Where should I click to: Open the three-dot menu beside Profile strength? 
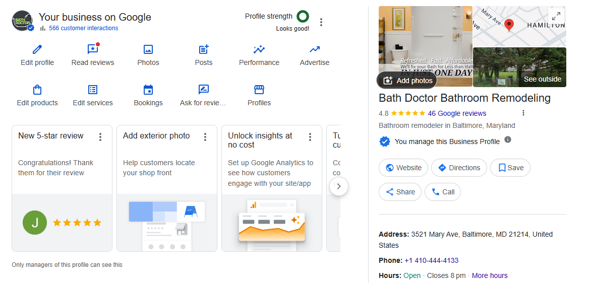[321, 22]
